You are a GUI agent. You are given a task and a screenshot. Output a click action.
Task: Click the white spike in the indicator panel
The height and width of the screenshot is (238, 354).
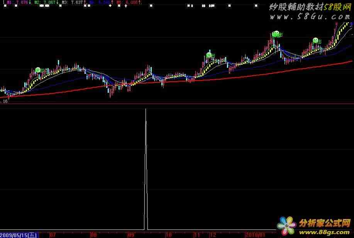(x=146, y=169)
